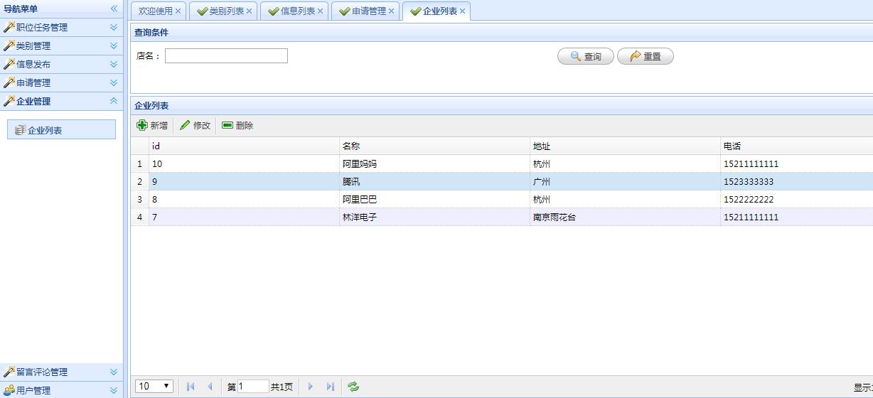Image resolution: width=873 pixels, height=398 pixels.
Task: Click the phone cell 1522222222
Action: pos(796,199)
